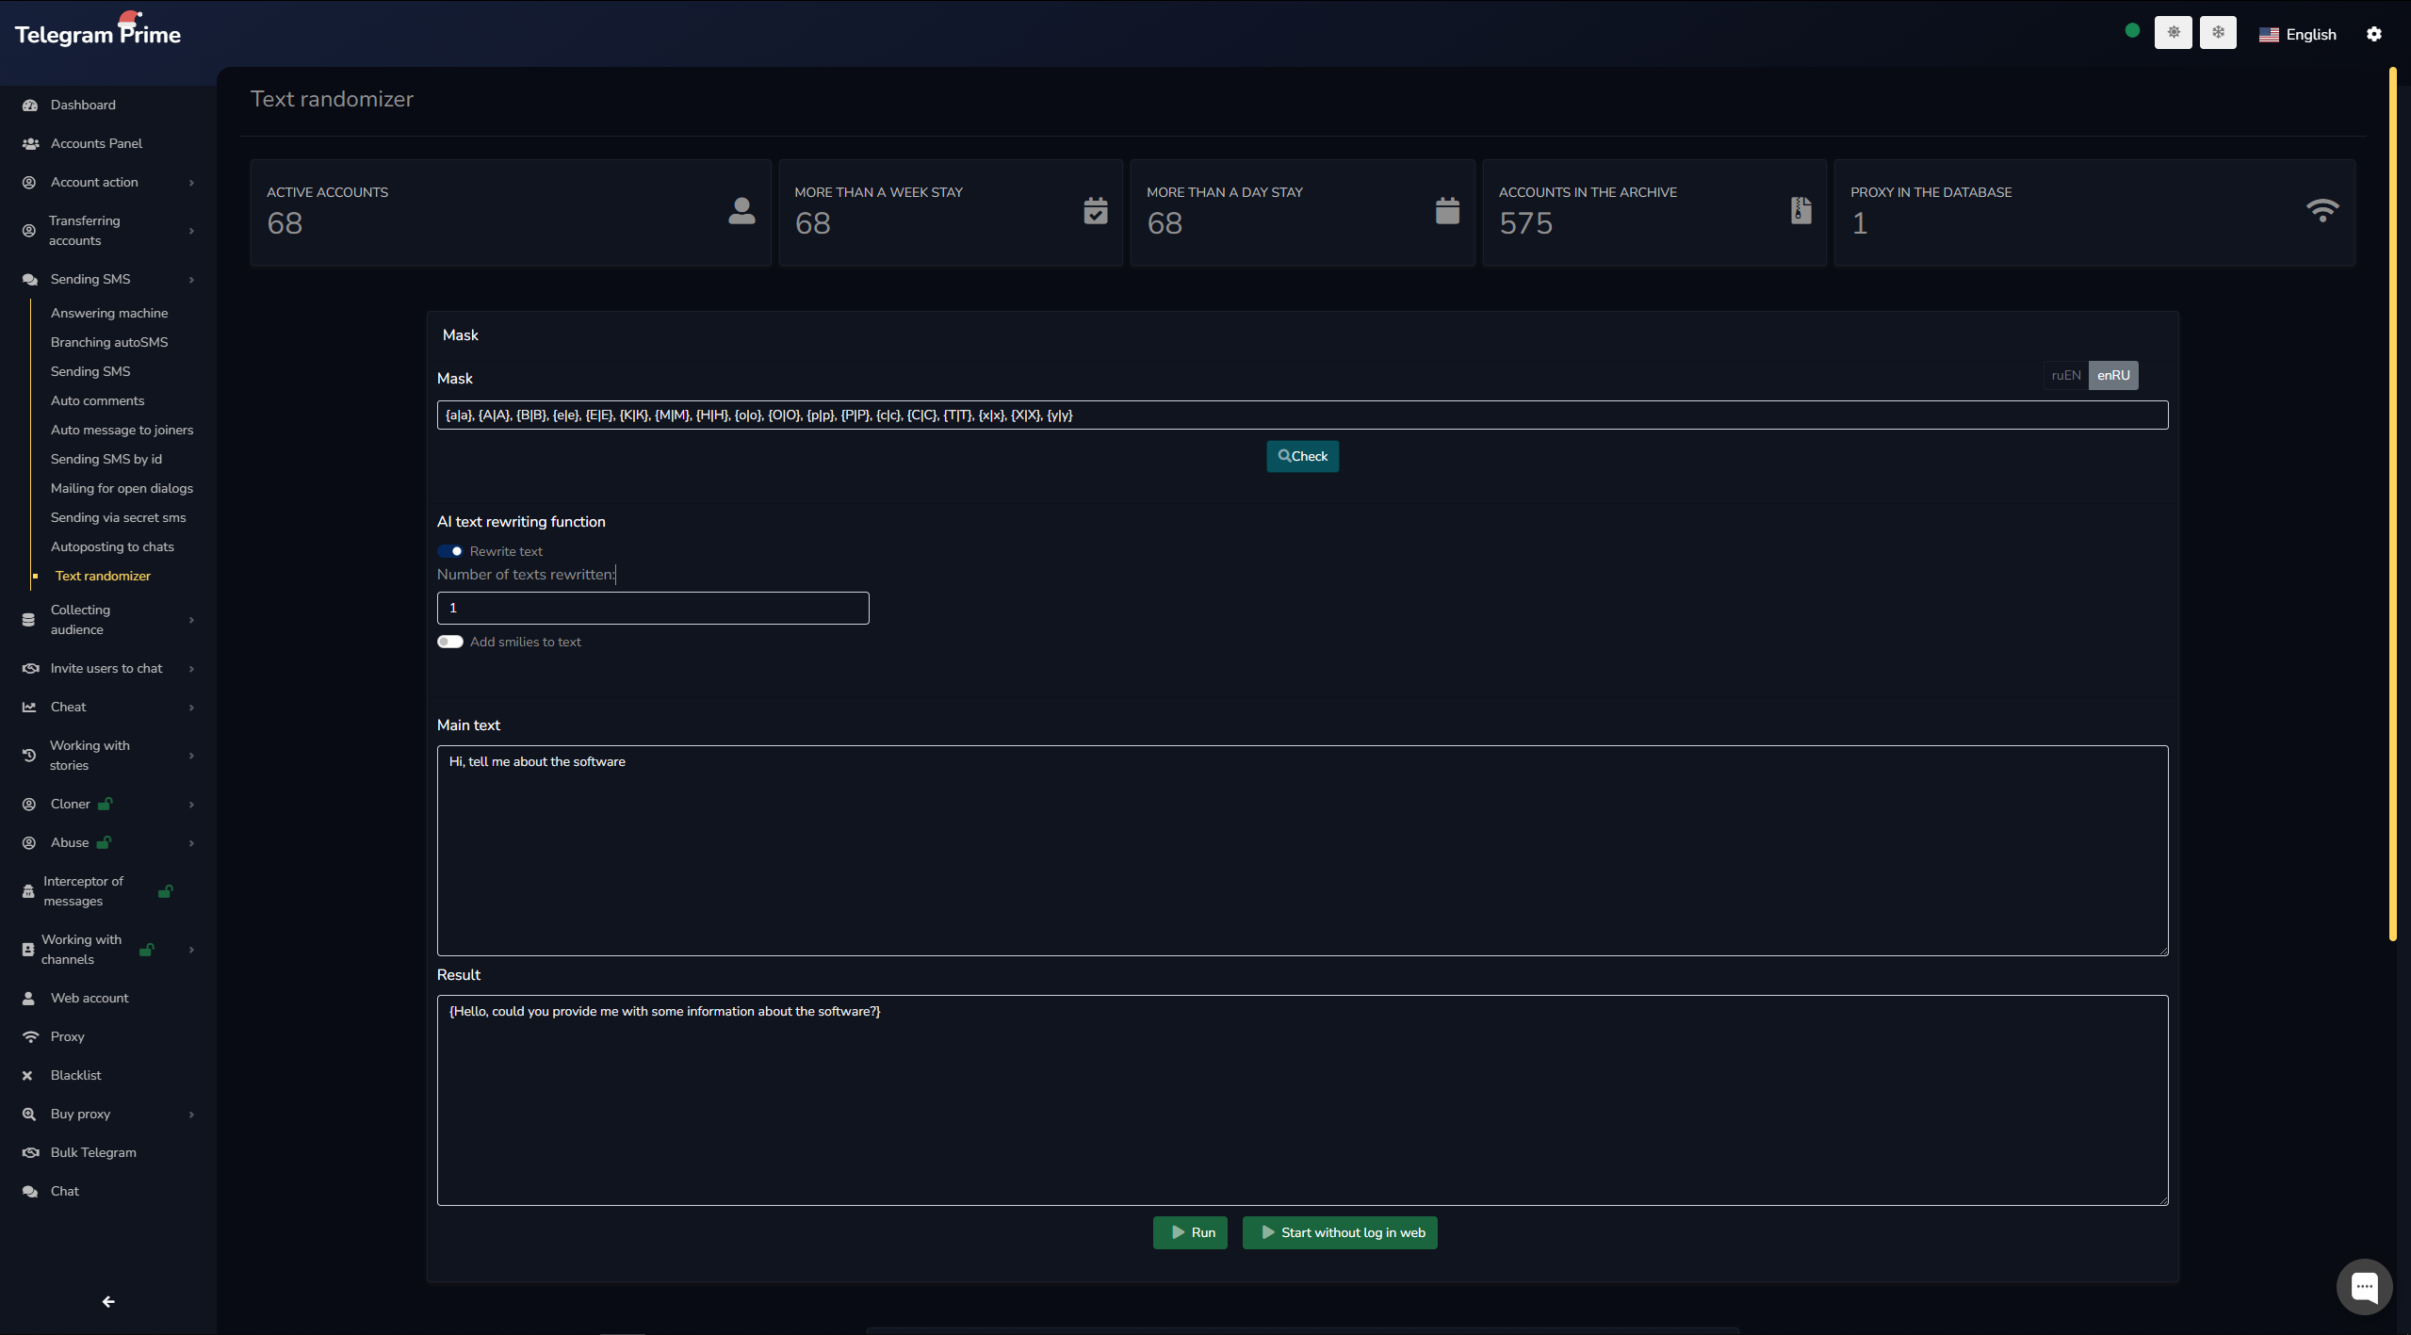2411x1335 pixels.
Task: Open Answering machine menu item
Action: click(x=109, y=313)
